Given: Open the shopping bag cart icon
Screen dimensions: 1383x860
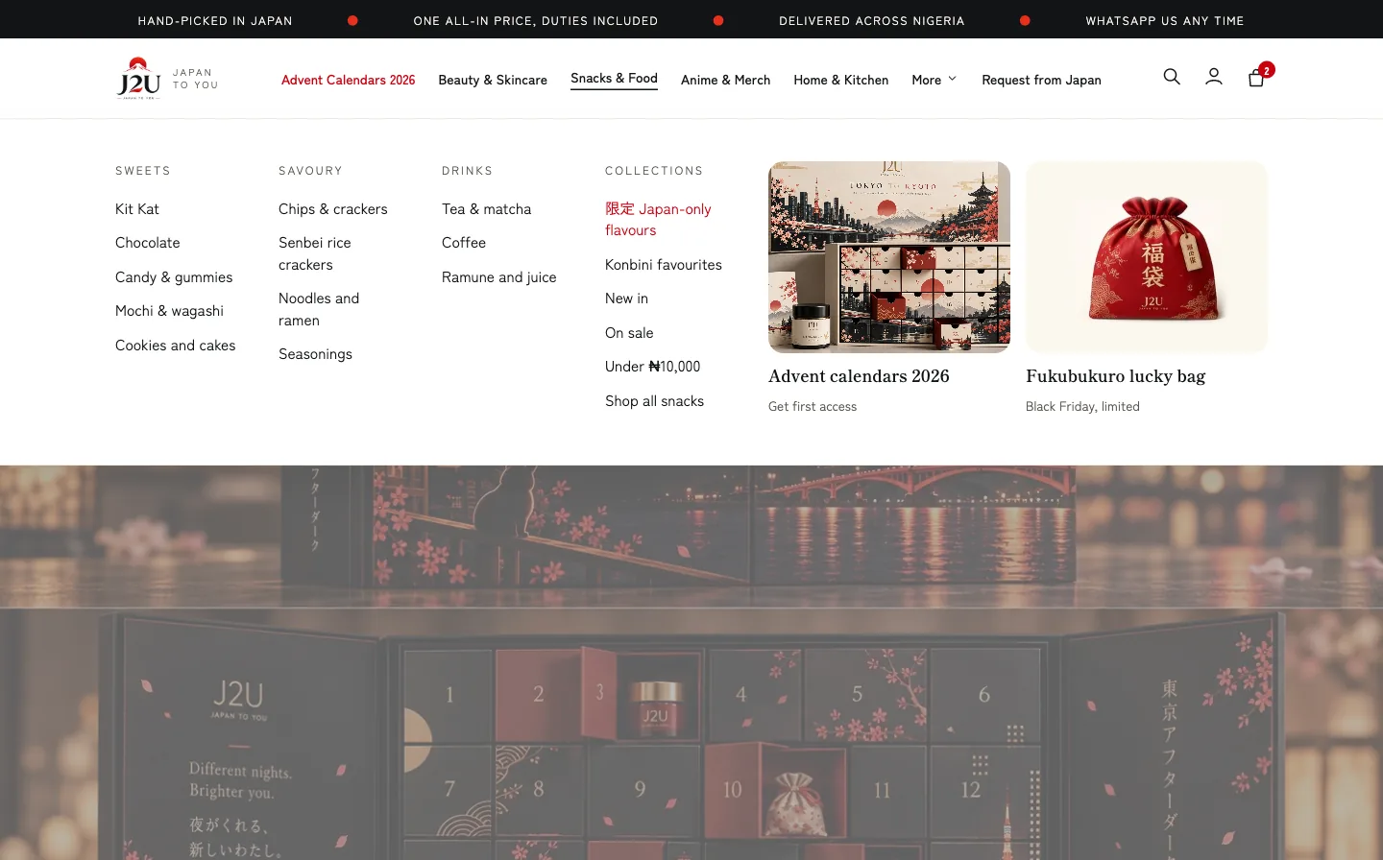Looking at the screenshot, I should (1256, 78).
